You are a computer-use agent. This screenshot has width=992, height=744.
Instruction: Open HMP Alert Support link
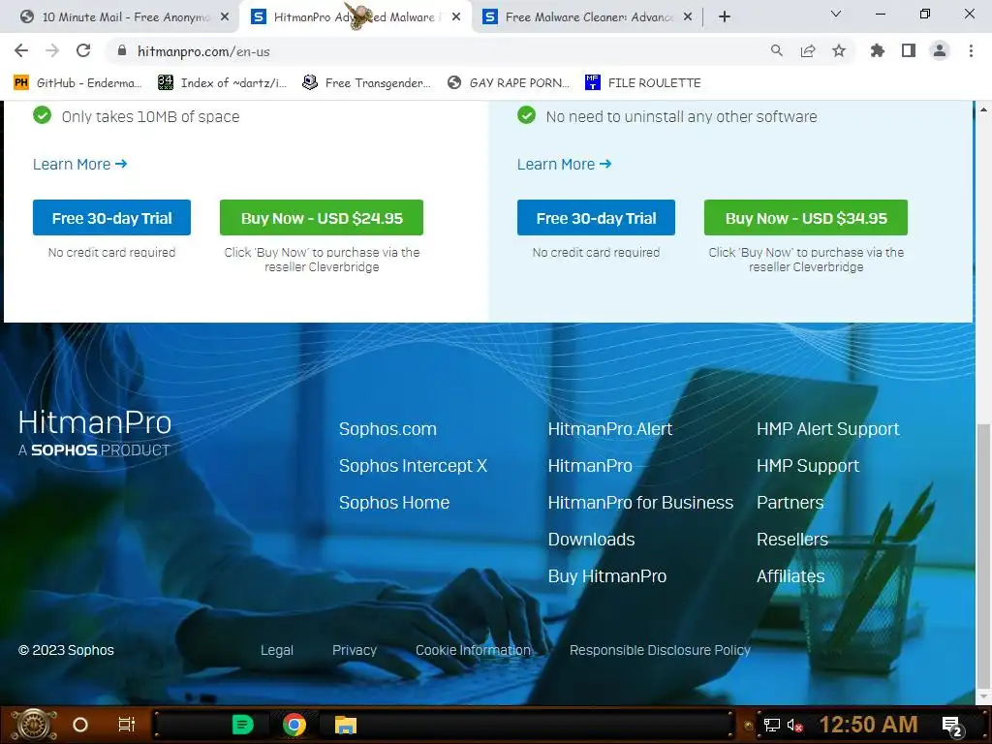coord(828,429)
